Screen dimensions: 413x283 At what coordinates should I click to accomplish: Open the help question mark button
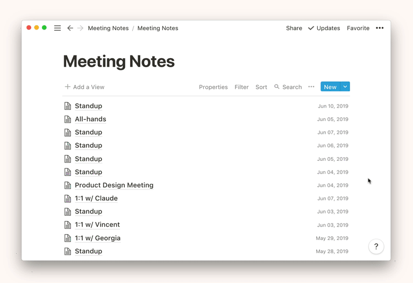click(x=376, y=246)
